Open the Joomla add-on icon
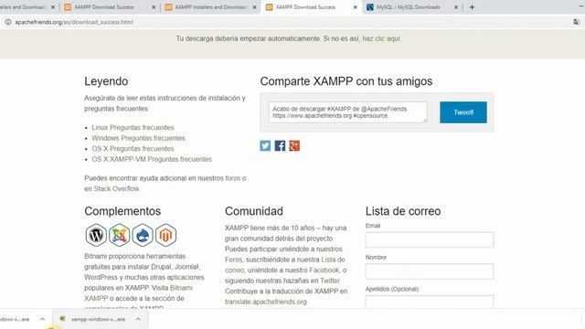585x329 pixels. (x=120, y=235)
